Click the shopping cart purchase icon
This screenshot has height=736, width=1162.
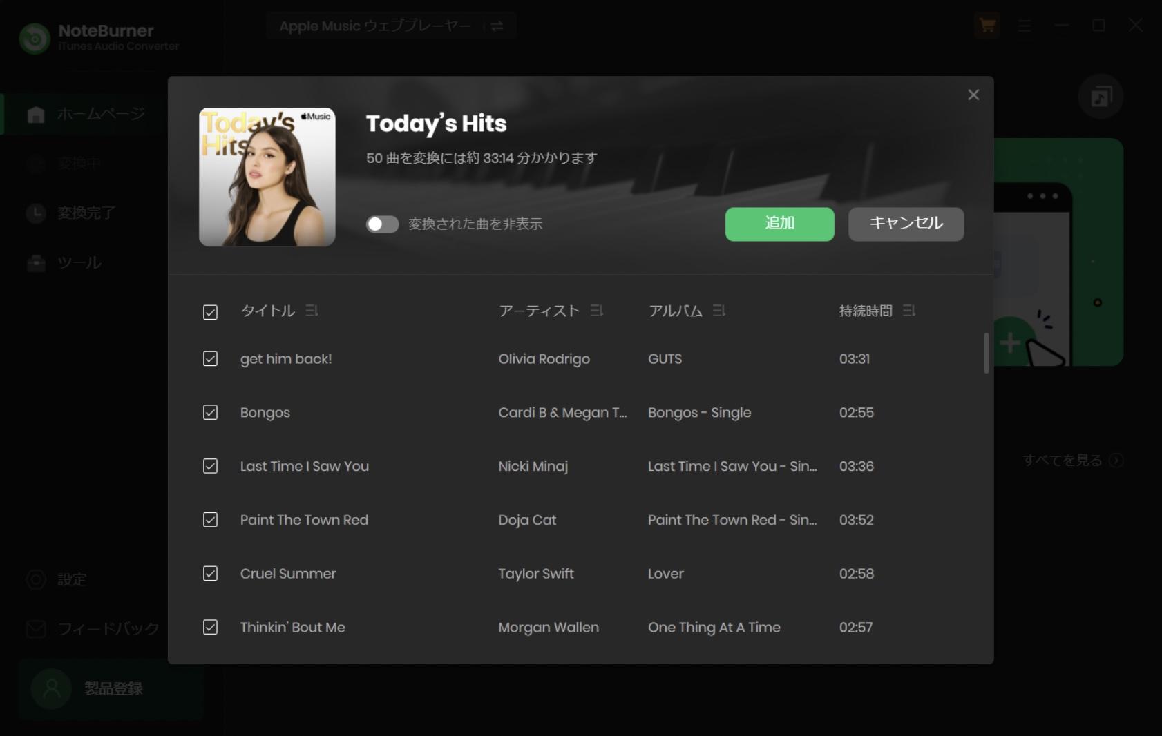click(x=987, y=26)
